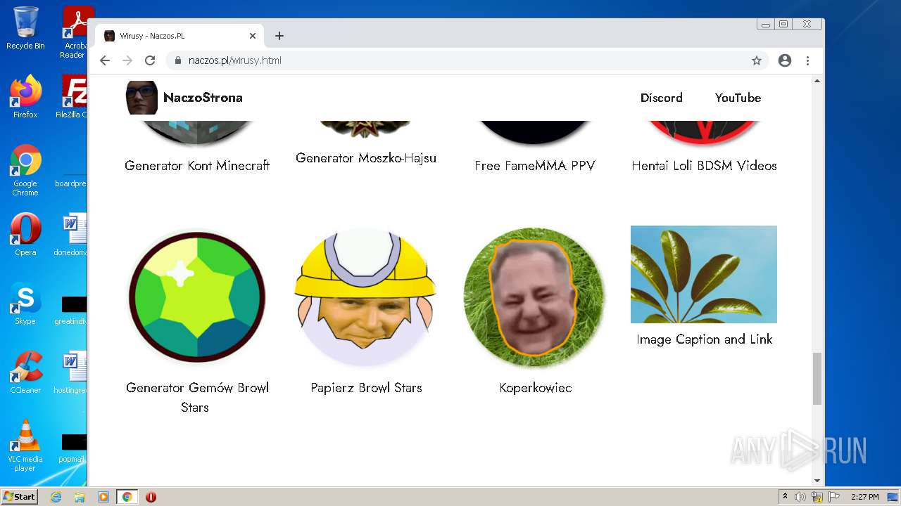Open Opera desktop shortcut

pyautogui.click(x=25, y=235)
